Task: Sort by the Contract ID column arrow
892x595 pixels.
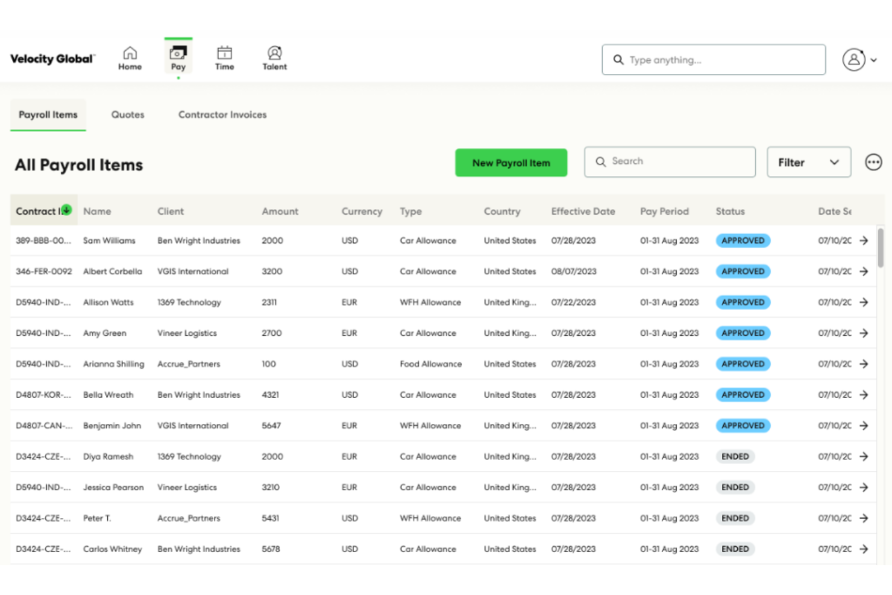Action: 66,210
